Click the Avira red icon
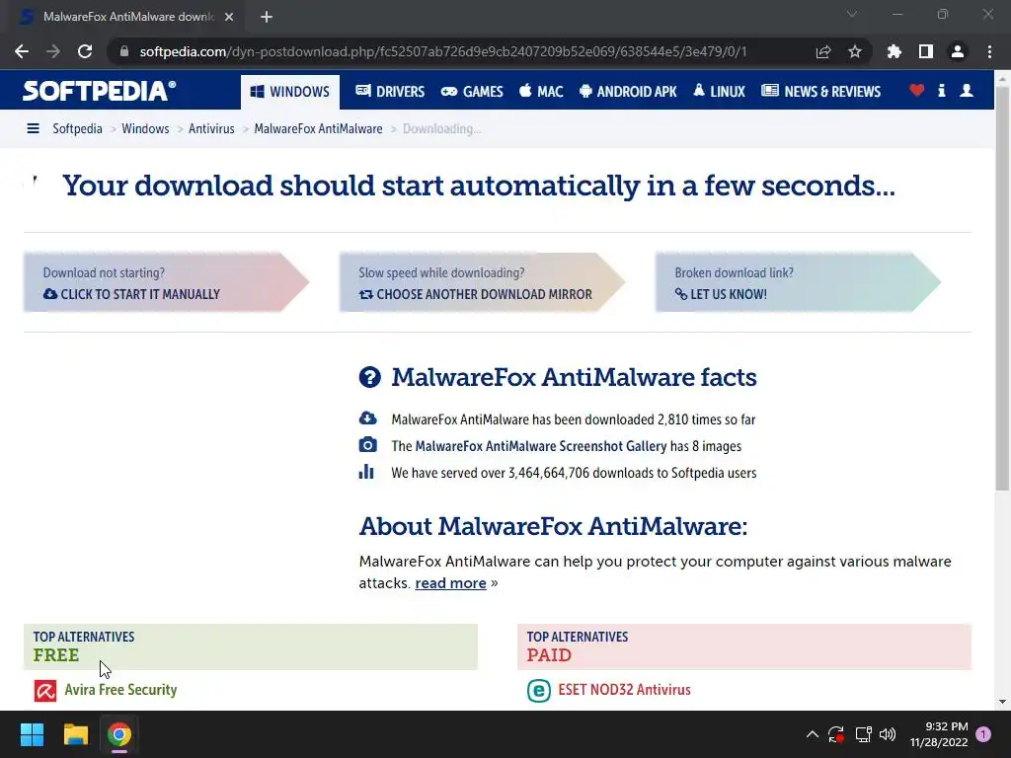This screenshot has width=1011, height=758. (45, 691)
